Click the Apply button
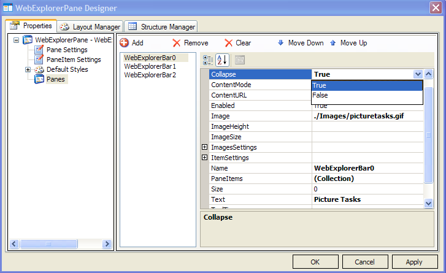The image size is (446, 273). pyautogui.click(x=413, y=262)
